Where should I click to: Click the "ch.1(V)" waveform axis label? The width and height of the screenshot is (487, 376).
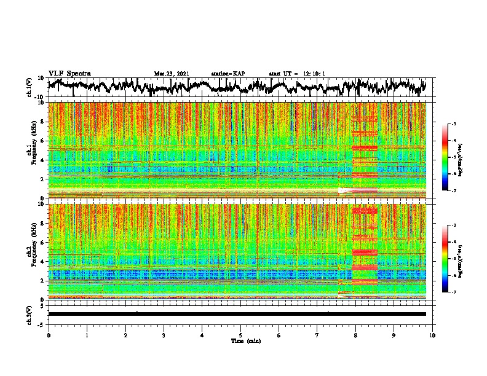pyautogui.click(x=30, y=87)
